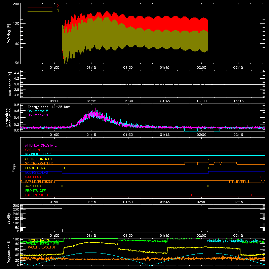Click the Roll period [s] axis title
Screen dimensions: 269x269
(10, 84)
